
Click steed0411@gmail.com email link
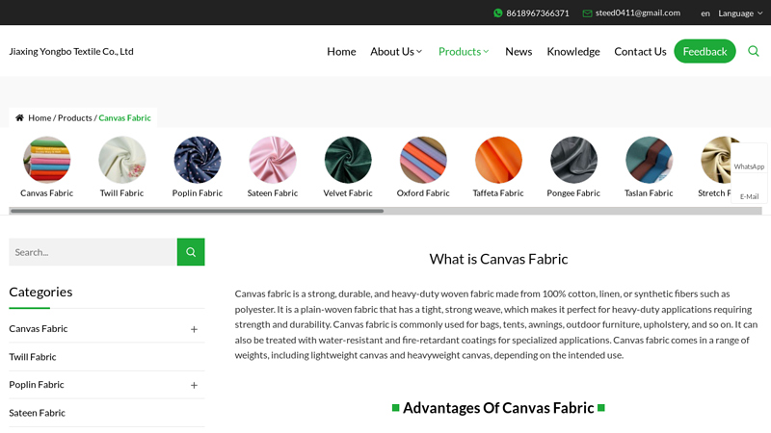click(638, 13)
